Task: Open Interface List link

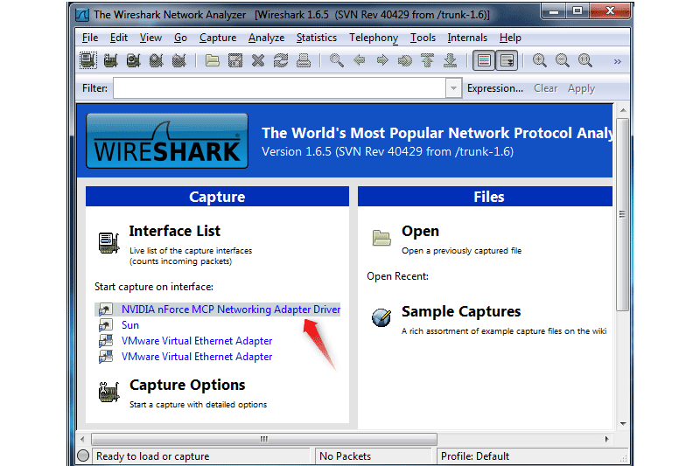Action: [174, 231]
